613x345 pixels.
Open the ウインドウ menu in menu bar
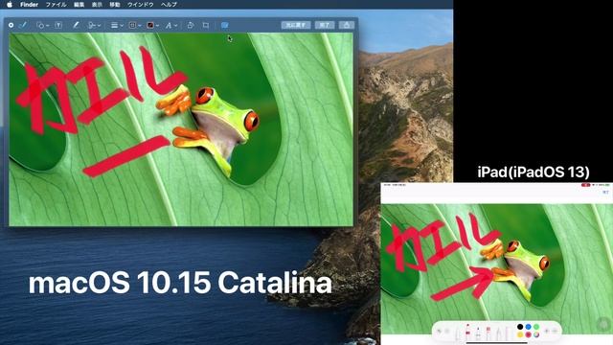click(141, 4)
